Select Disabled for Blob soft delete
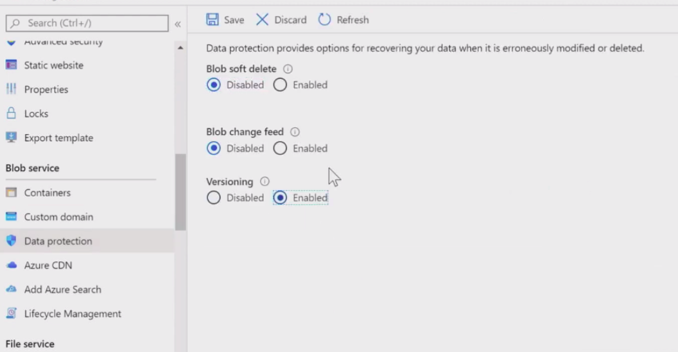This screenshot has width=678, height=352. pos(214,85)
